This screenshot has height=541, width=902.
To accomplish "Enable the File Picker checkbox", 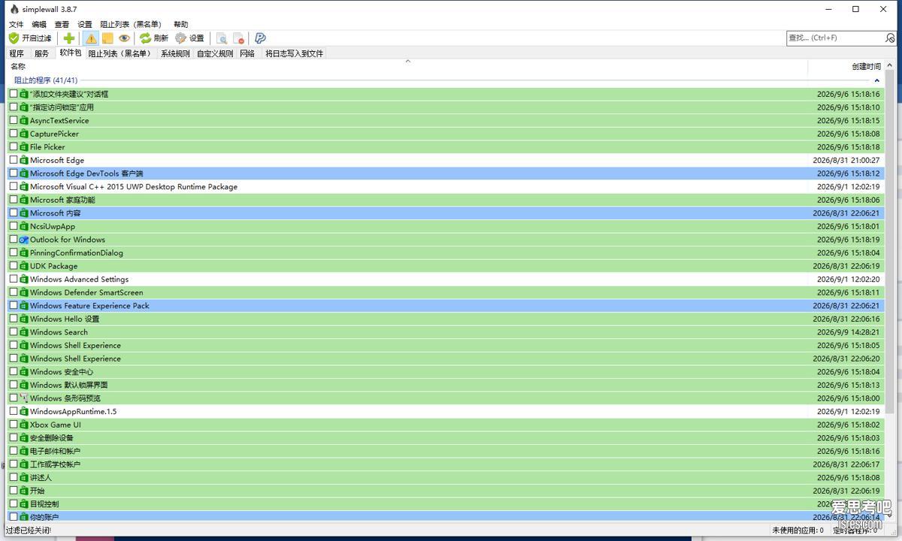I will 14,147.
